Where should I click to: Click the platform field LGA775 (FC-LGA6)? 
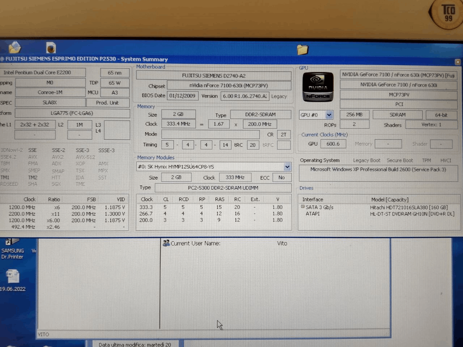[x=72, y=113]
